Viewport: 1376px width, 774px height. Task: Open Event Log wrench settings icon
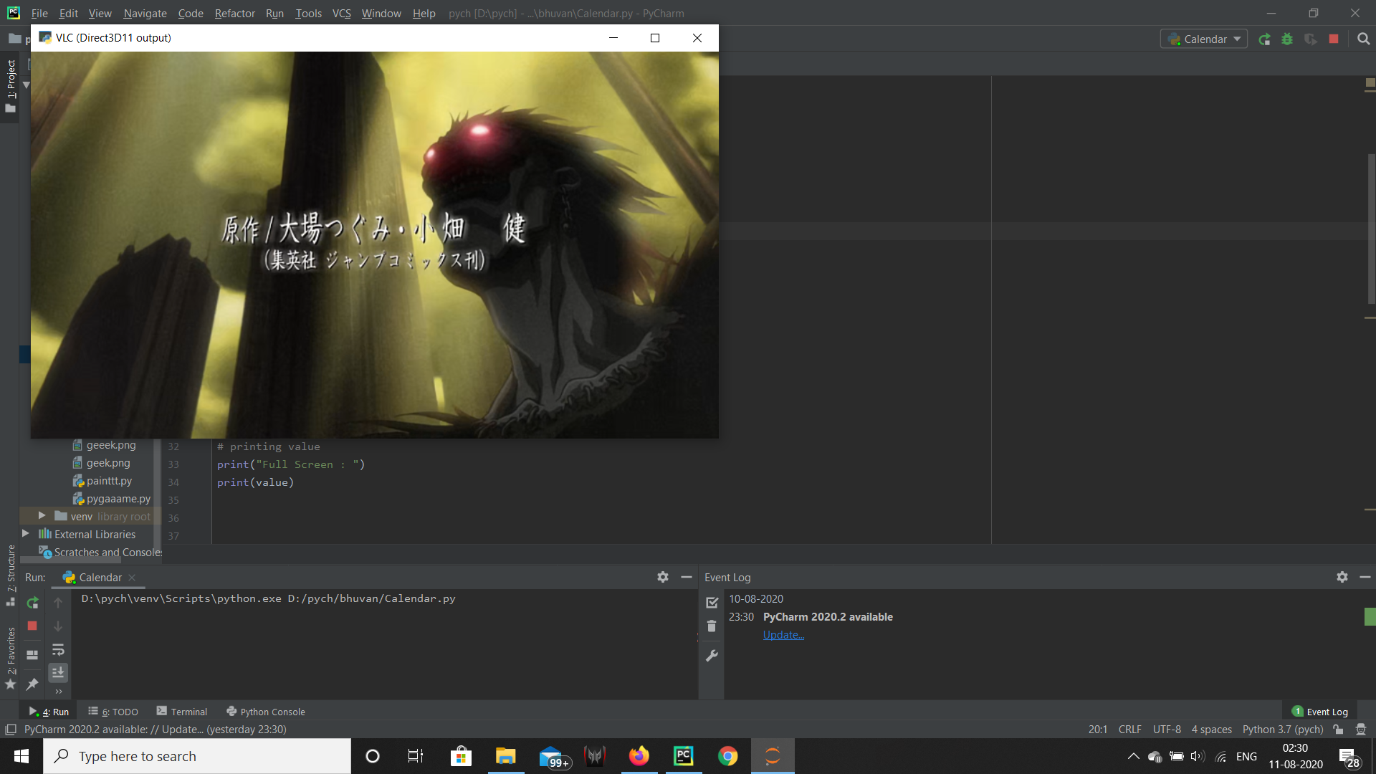pyautogui.click(x=712, y=656)
